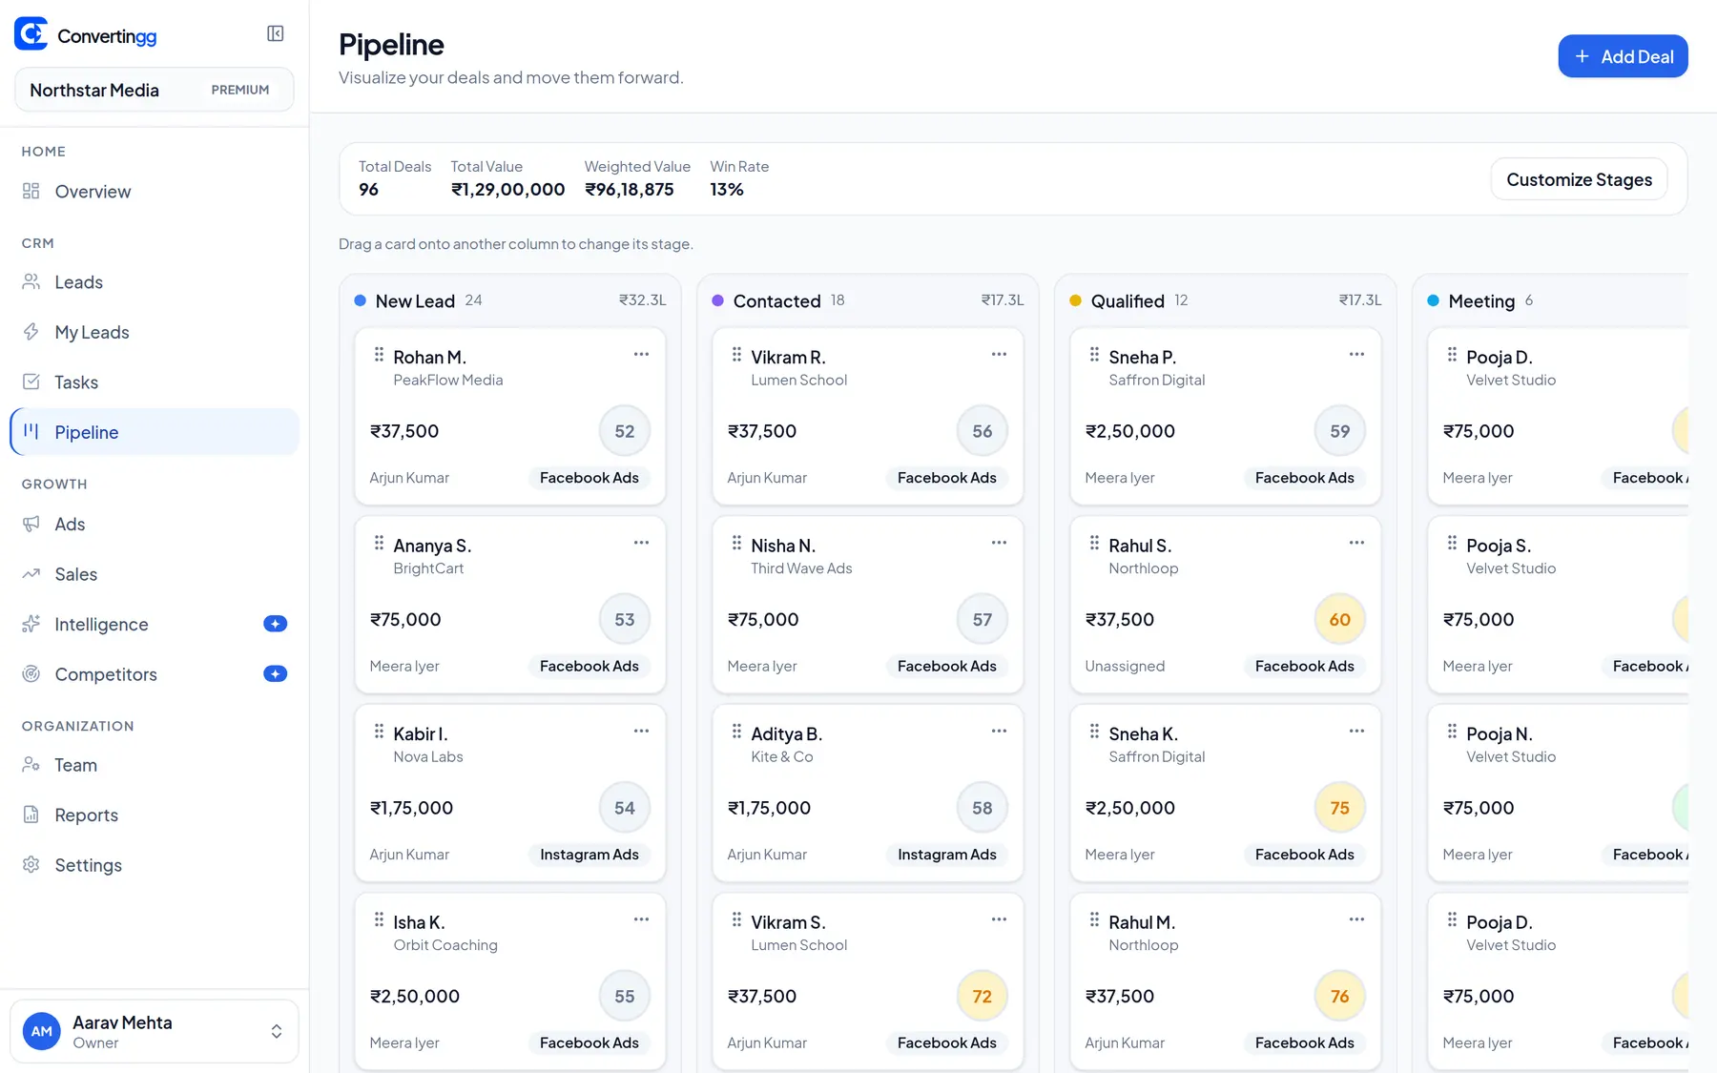The height and width of the screenshot is (1073, 1717).
Task: Click the drag handle on Isha K. card
Action: pos(379,919)
